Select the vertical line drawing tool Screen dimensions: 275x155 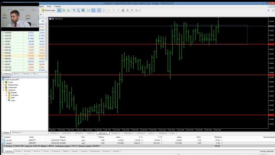click(x=109, y=10)
